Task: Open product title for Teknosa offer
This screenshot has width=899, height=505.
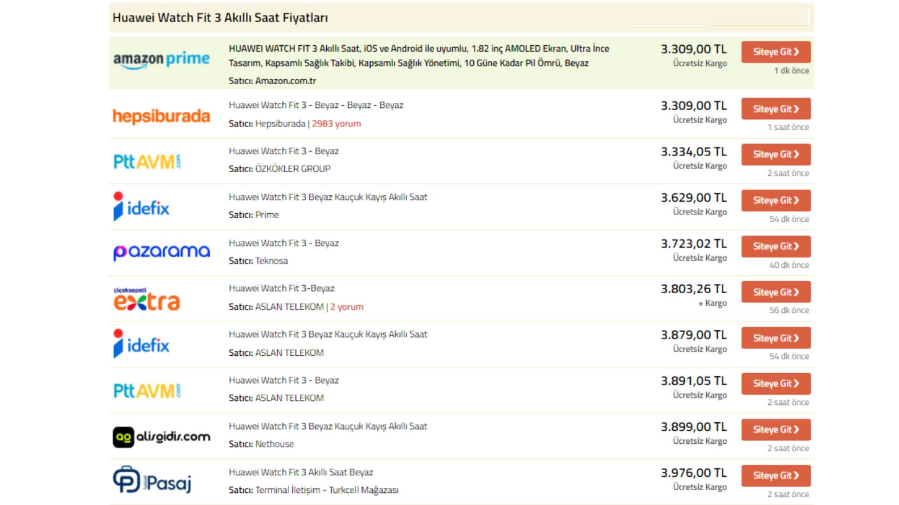Action: [x=284, y=243]
